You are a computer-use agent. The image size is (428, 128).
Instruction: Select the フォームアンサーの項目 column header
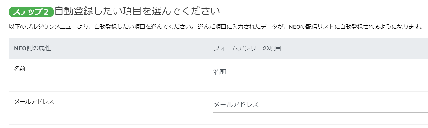point(318,48)
